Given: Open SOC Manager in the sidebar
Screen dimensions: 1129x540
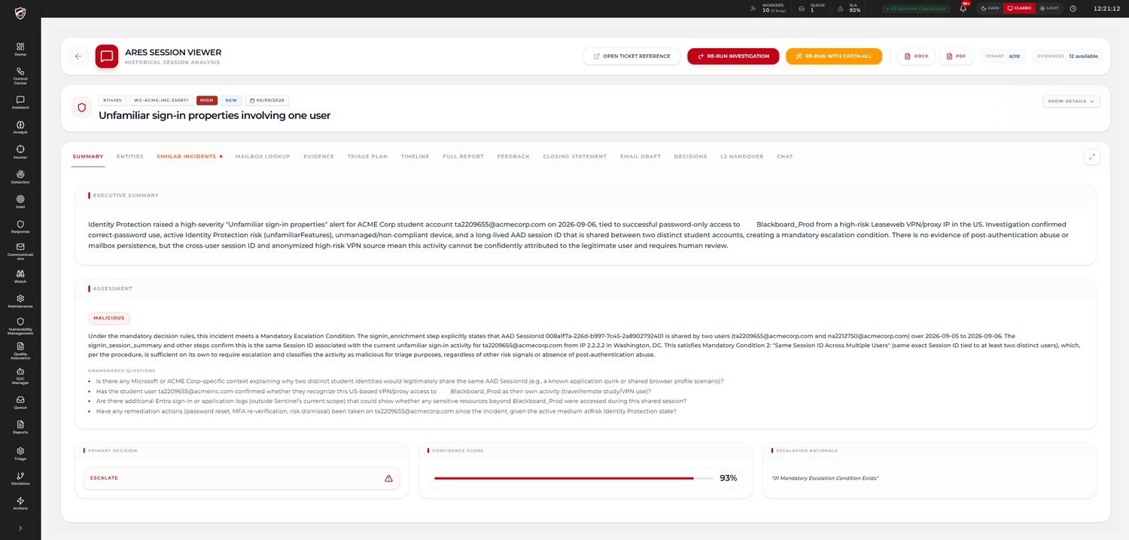Looking at the screenshot, I should [20, 376].
